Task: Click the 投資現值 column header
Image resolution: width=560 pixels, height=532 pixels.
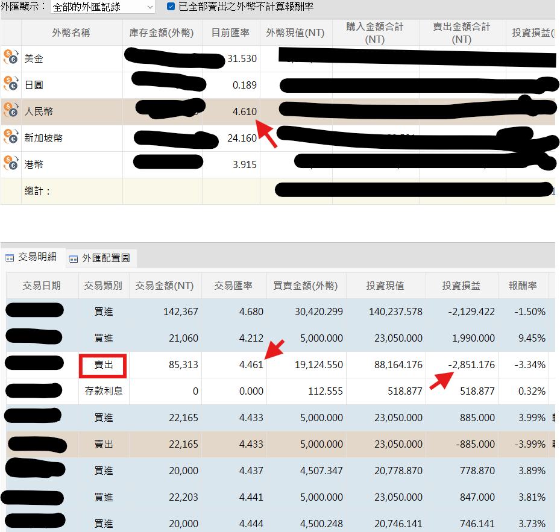Action: (386, 286)
